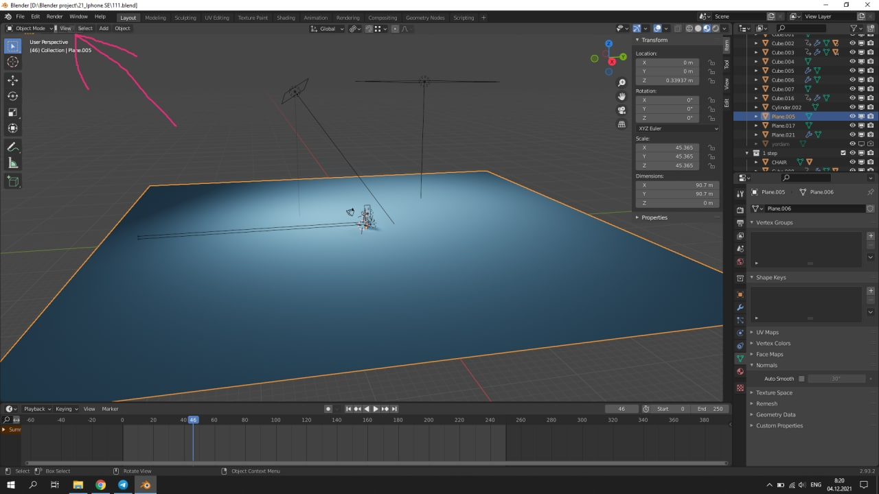Image resolution: width=879 pixels, height=494 pixels.
Task: Click the zoom view gizmo button
Action: [x=621, y=82]
